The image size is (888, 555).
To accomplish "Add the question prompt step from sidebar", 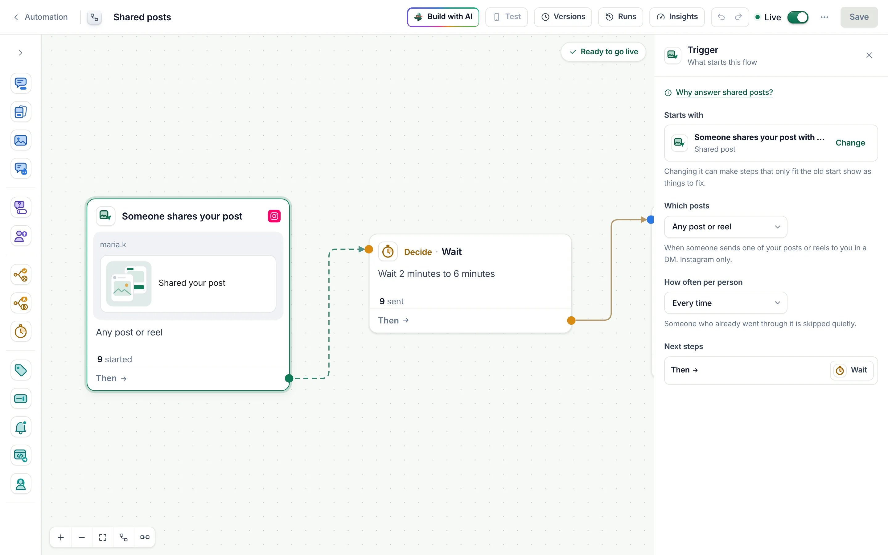I will [x=21, y=208].
